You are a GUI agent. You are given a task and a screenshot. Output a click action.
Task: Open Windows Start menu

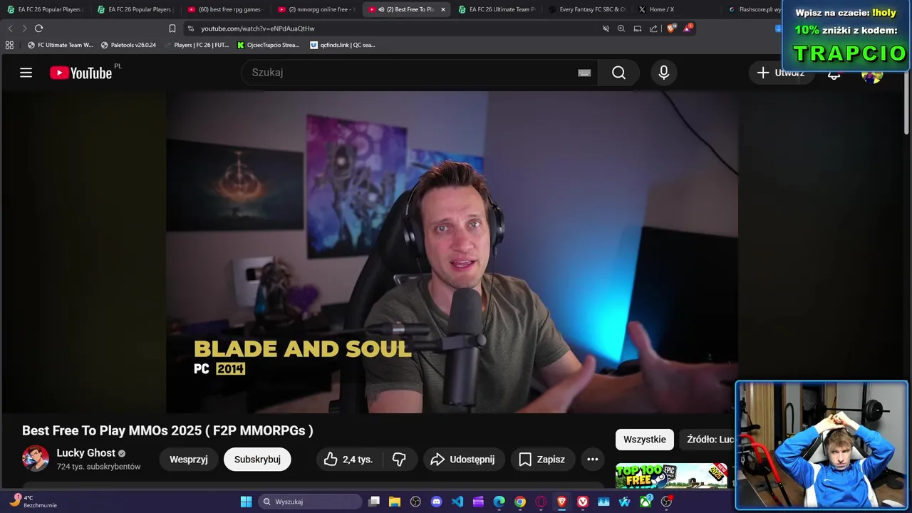pyautogui.click(x=246, y=502)
